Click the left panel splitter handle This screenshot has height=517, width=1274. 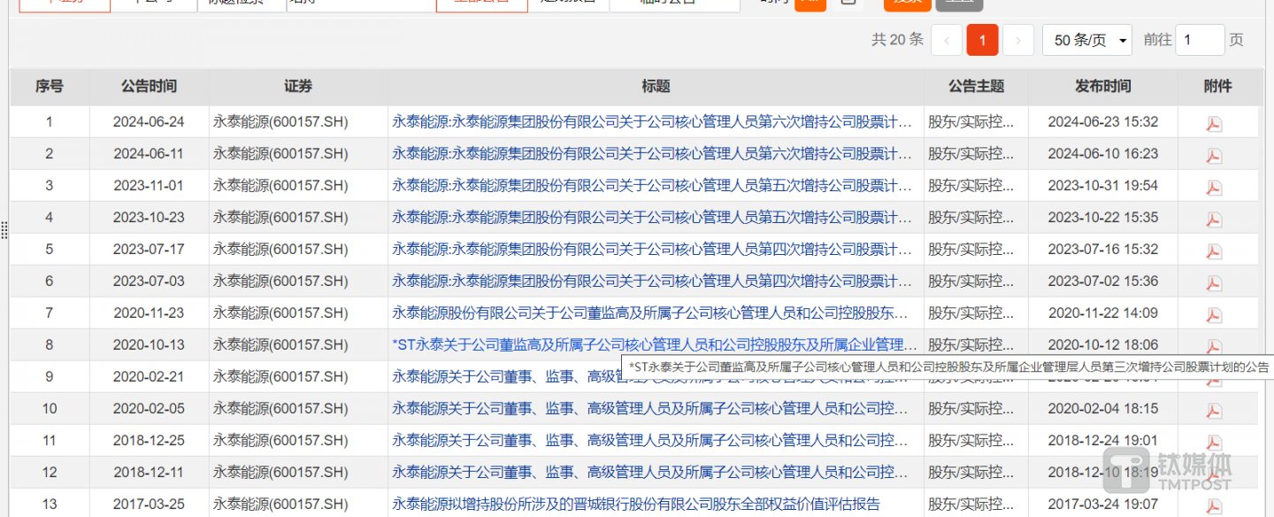pyautogui.click(x=4, y=231)
